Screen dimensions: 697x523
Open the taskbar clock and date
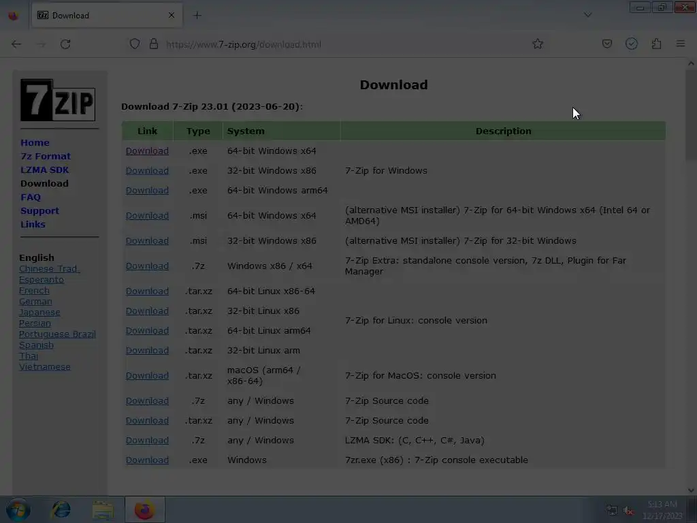[x=662, y=510]
